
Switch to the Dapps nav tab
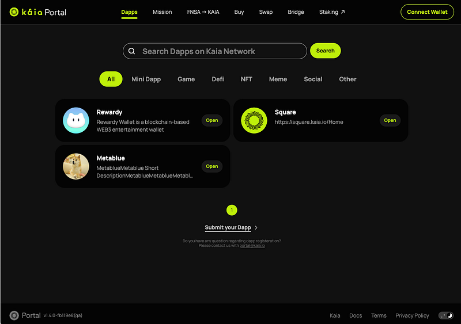129,12
